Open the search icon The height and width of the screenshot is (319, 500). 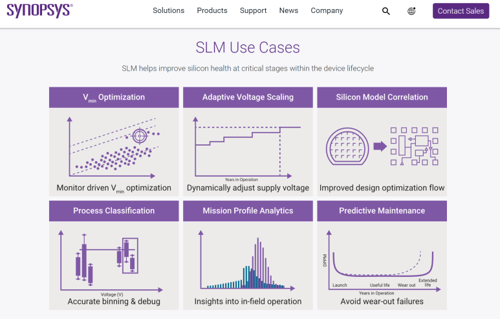pyautogui.click(x=386, y=11)
